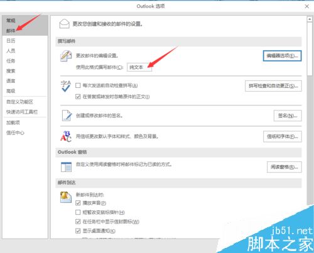The height and width of the screenshot is (253, 314).
Task: Open 语言 options category
Action: (x=25, y=81)
